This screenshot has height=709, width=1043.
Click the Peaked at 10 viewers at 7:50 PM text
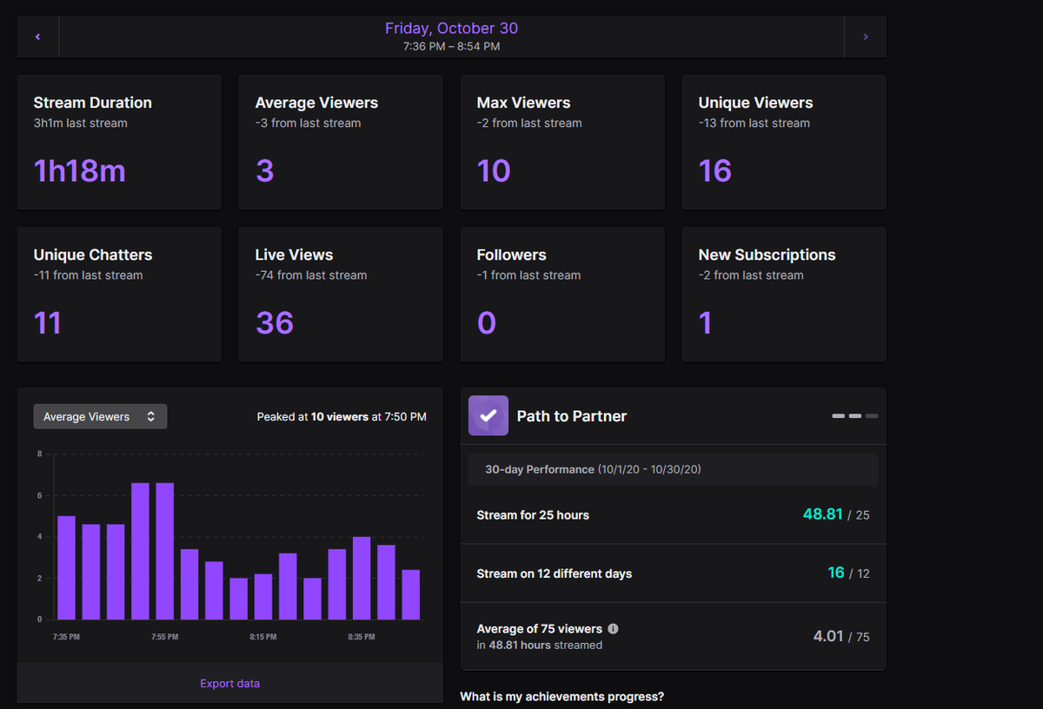tap(342, 417)
